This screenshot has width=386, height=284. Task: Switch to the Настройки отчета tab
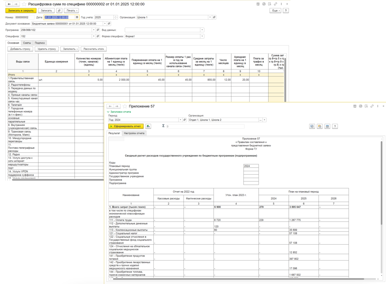pos(134,133)
